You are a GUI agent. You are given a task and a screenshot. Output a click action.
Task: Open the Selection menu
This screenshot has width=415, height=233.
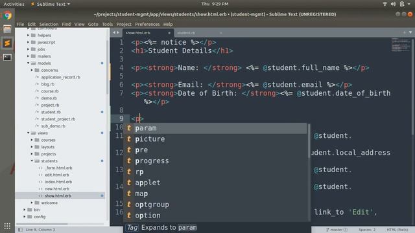[x=49, y=24]
